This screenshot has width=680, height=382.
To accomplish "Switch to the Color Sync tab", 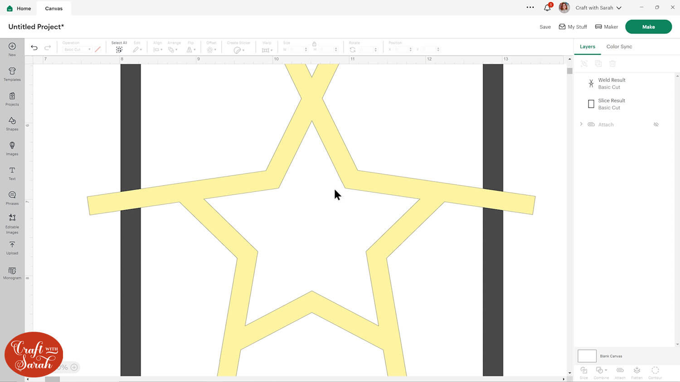I will tap(619, 47).
